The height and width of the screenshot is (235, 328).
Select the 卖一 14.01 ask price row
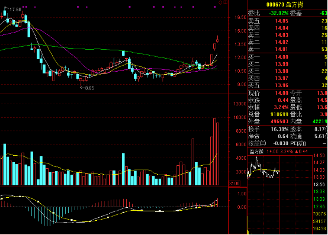[x=287, y=49]
